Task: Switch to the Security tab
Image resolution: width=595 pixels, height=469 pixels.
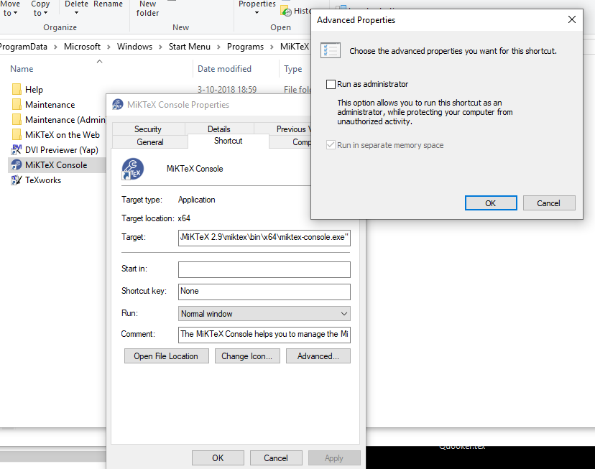Action: 149,129
